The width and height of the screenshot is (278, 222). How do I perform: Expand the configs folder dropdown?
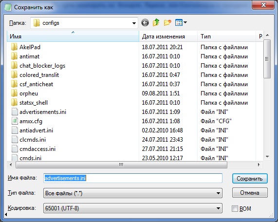pyautogui.click(x=134, y=23)
